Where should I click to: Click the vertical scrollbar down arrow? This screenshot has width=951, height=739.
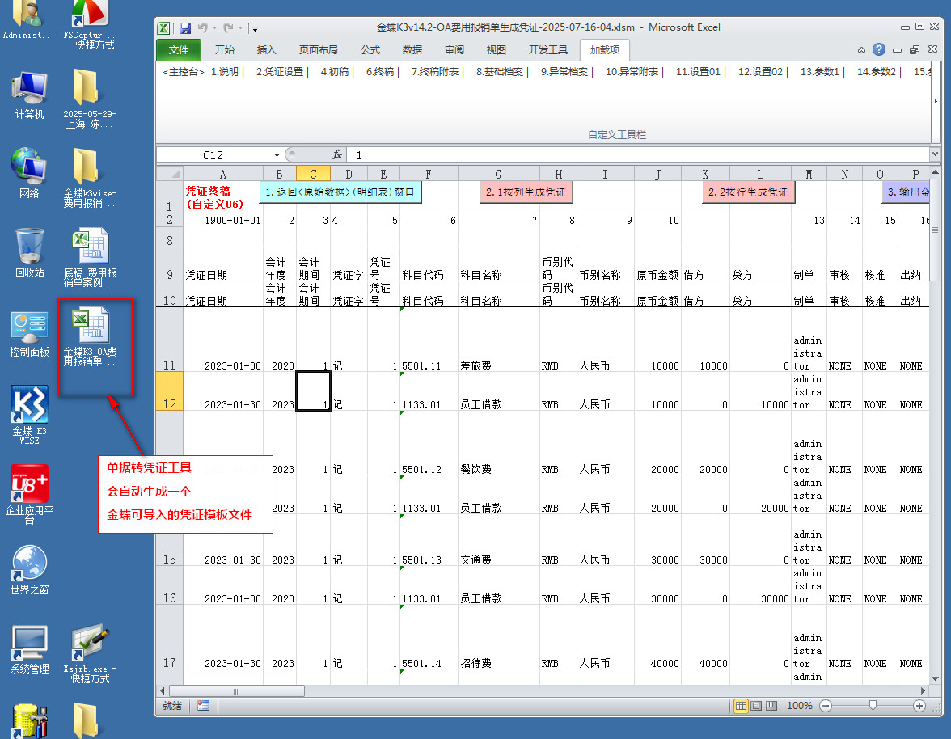(935, 678)
